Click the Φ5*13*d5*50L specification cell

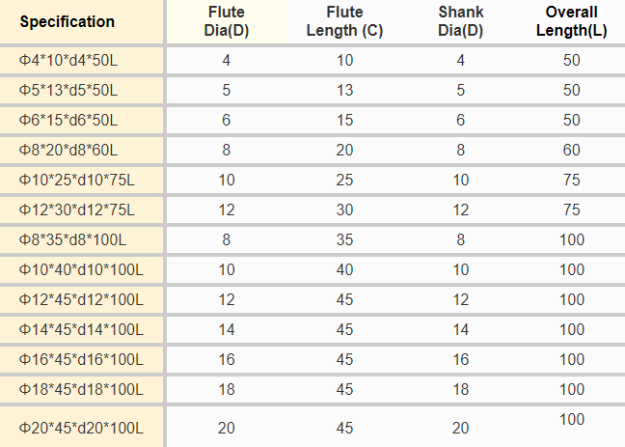(68, 91)
